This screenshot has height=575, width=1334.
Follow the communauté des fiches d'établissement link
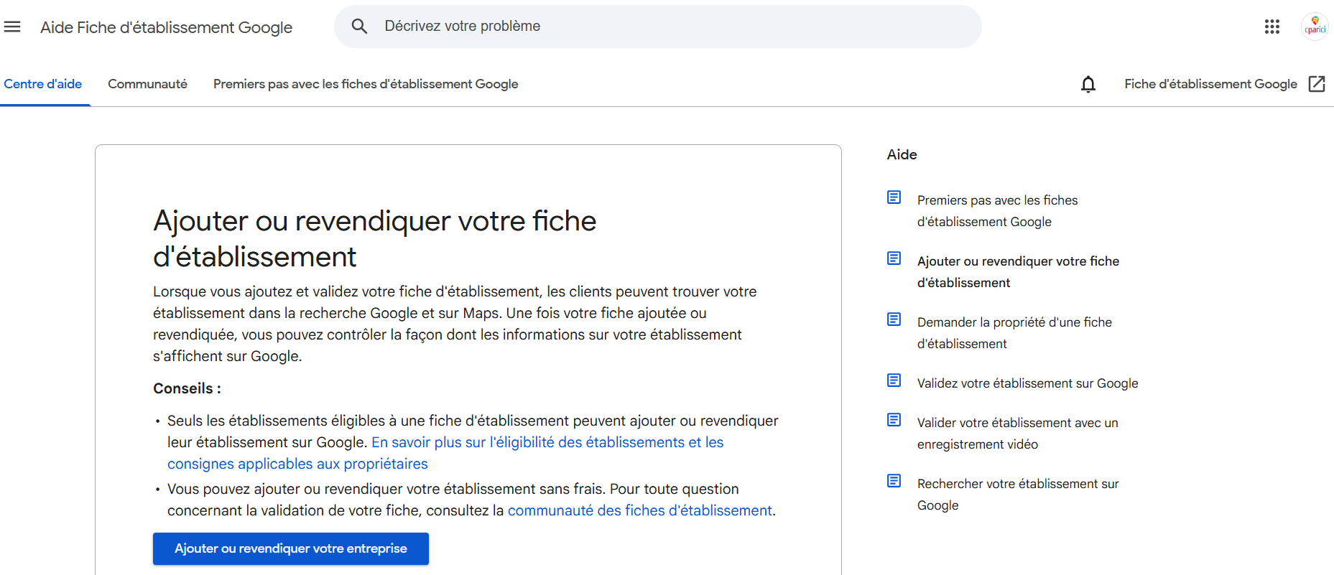pos(639,510)
